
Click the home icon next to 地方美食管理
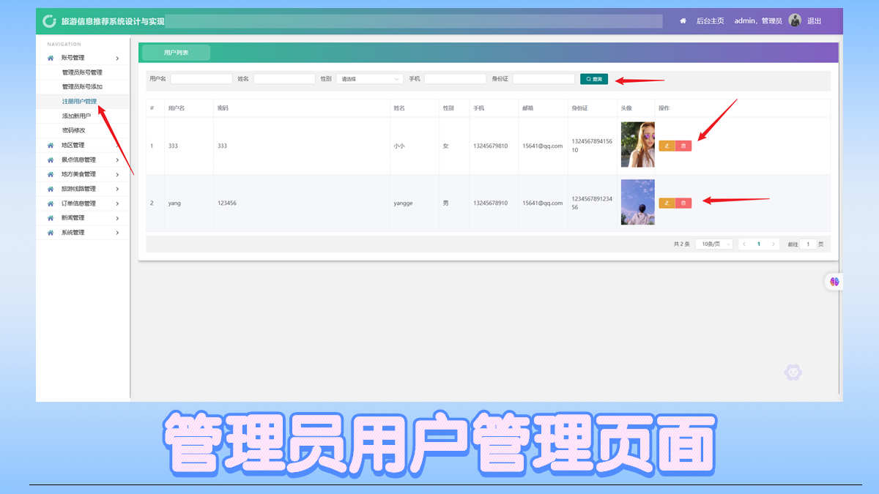coord(51,174)
